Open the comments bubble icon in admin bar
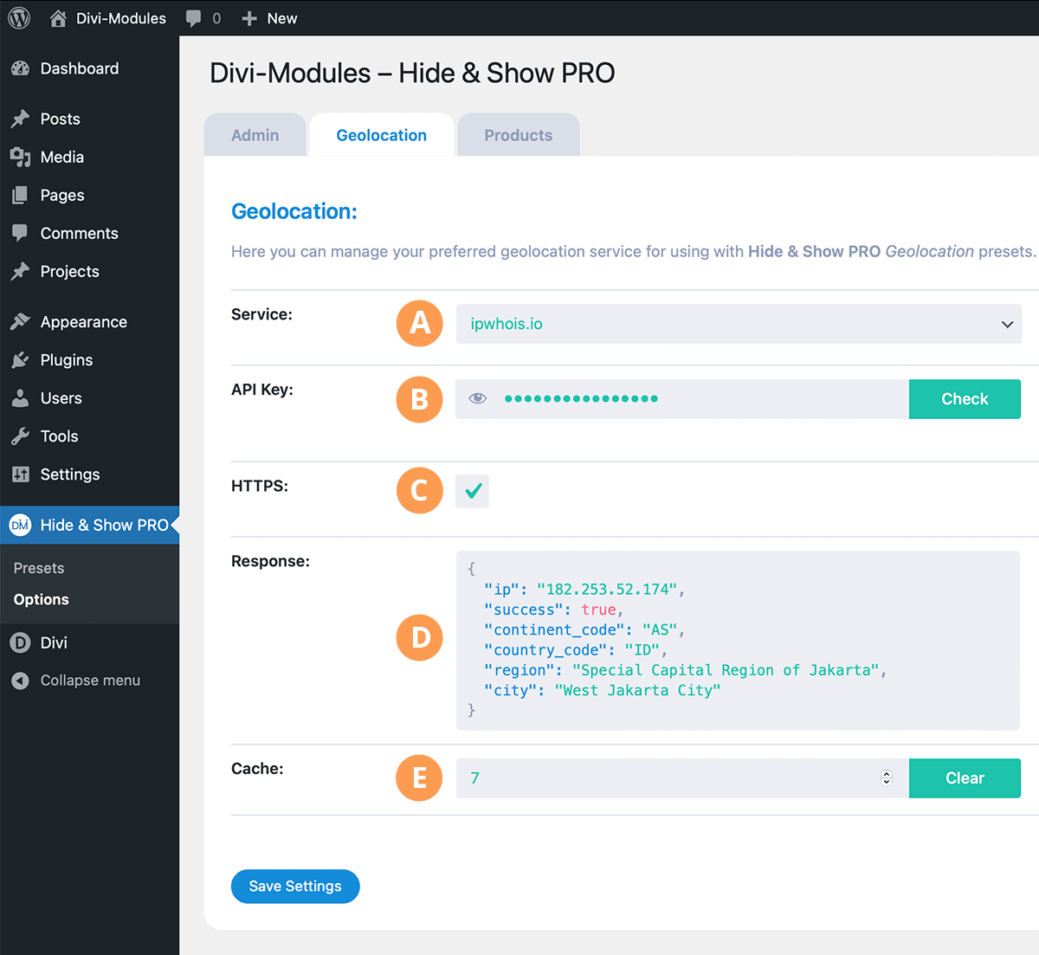 (194, 18)
